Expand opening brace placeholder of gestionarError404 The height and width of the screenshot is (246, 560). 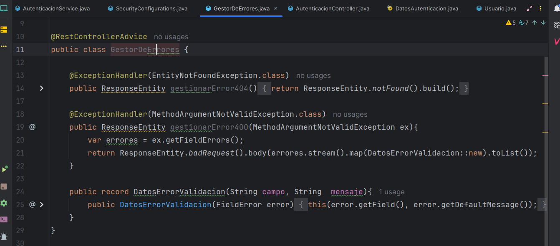(x=264, y=88)
